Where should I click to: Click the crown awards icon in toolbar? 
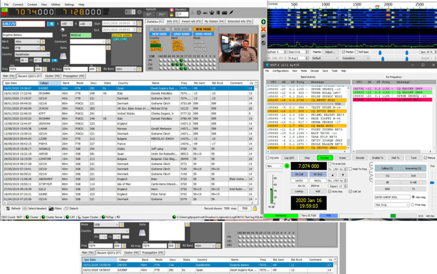coord(211,13)
